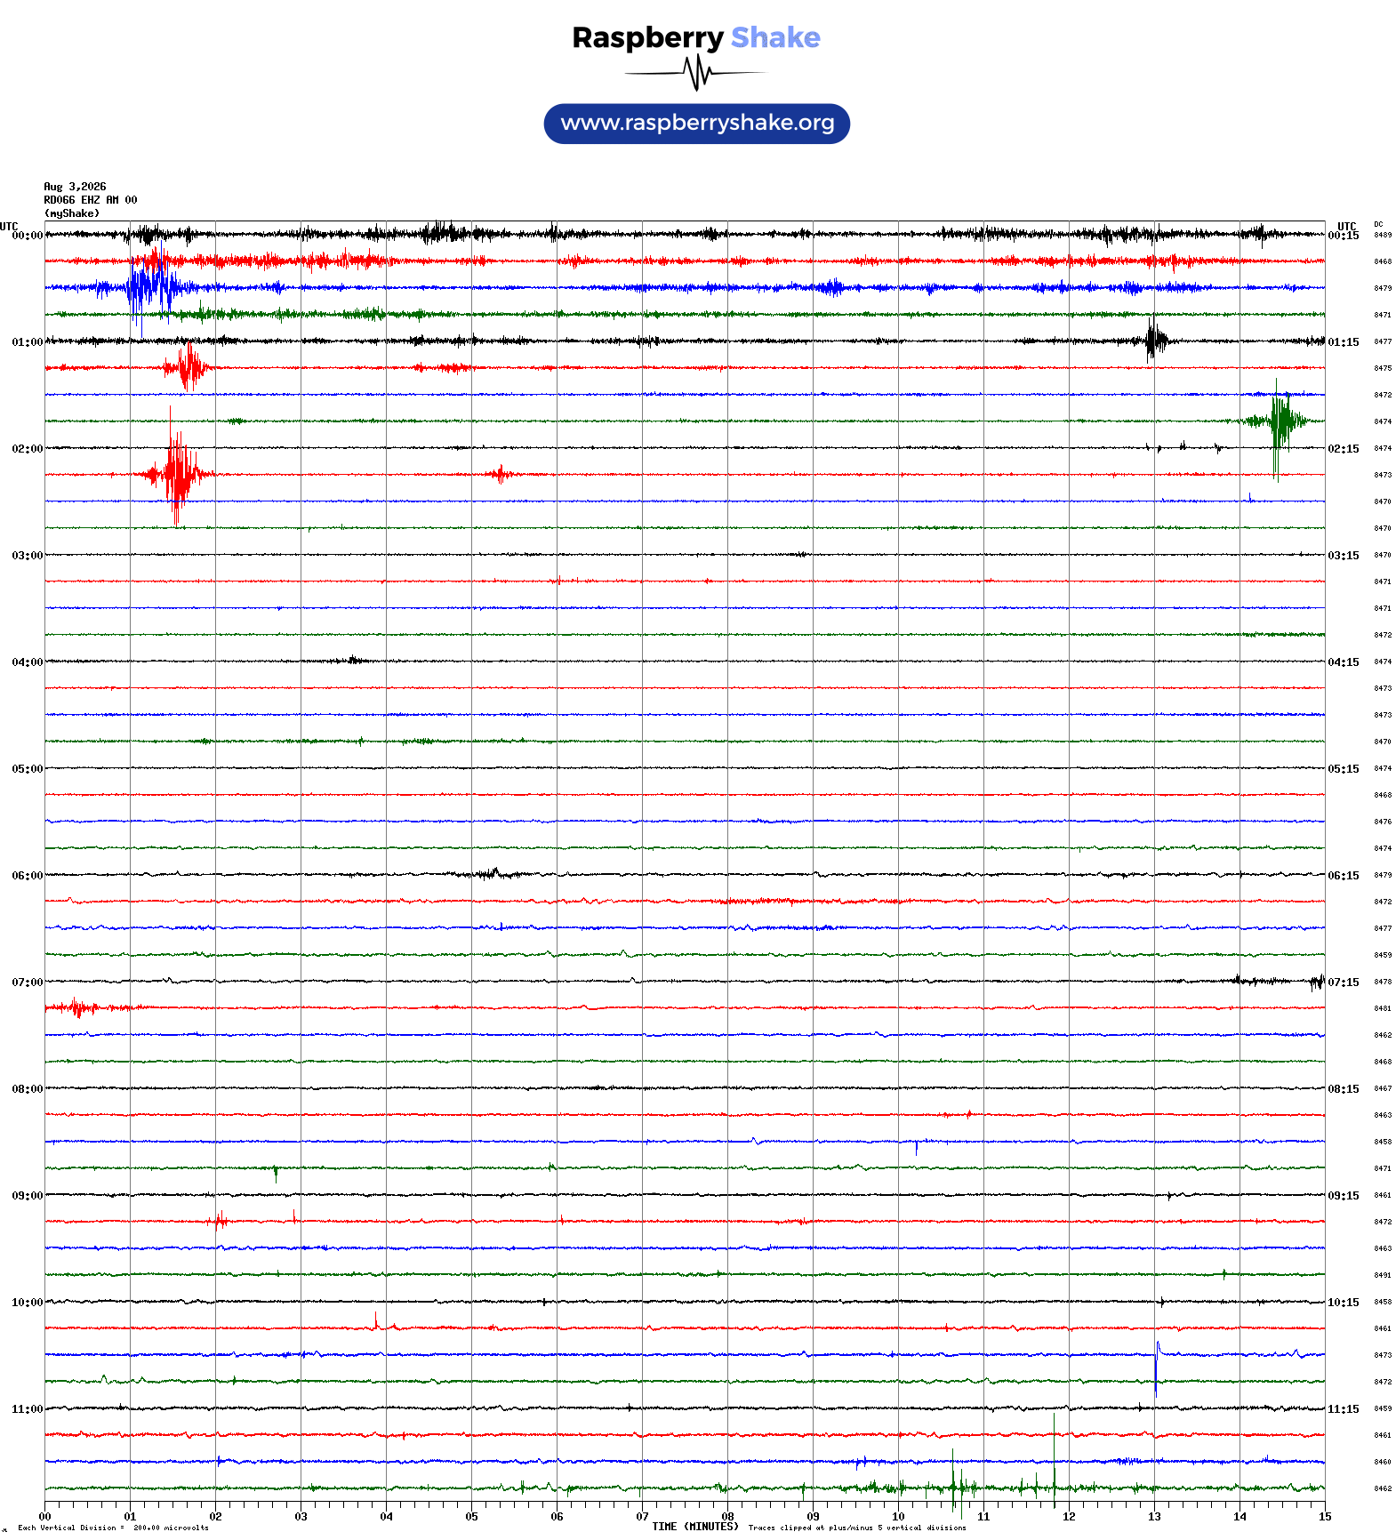Click the "07:00" hour label

(28, 983)
